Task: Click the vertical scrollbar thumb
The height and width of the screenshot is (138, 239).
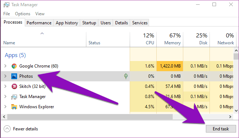Action: pos(236,56)
